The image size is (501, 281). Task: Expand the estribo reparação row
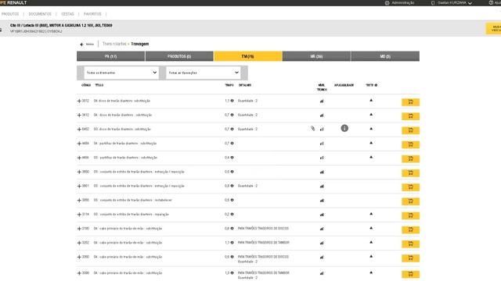pos(79,215)
